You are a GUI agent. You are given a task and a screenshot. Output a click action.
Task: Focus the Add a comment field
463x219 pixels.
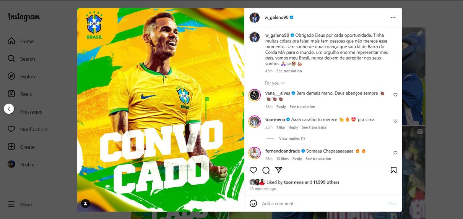tap(321, 204)
